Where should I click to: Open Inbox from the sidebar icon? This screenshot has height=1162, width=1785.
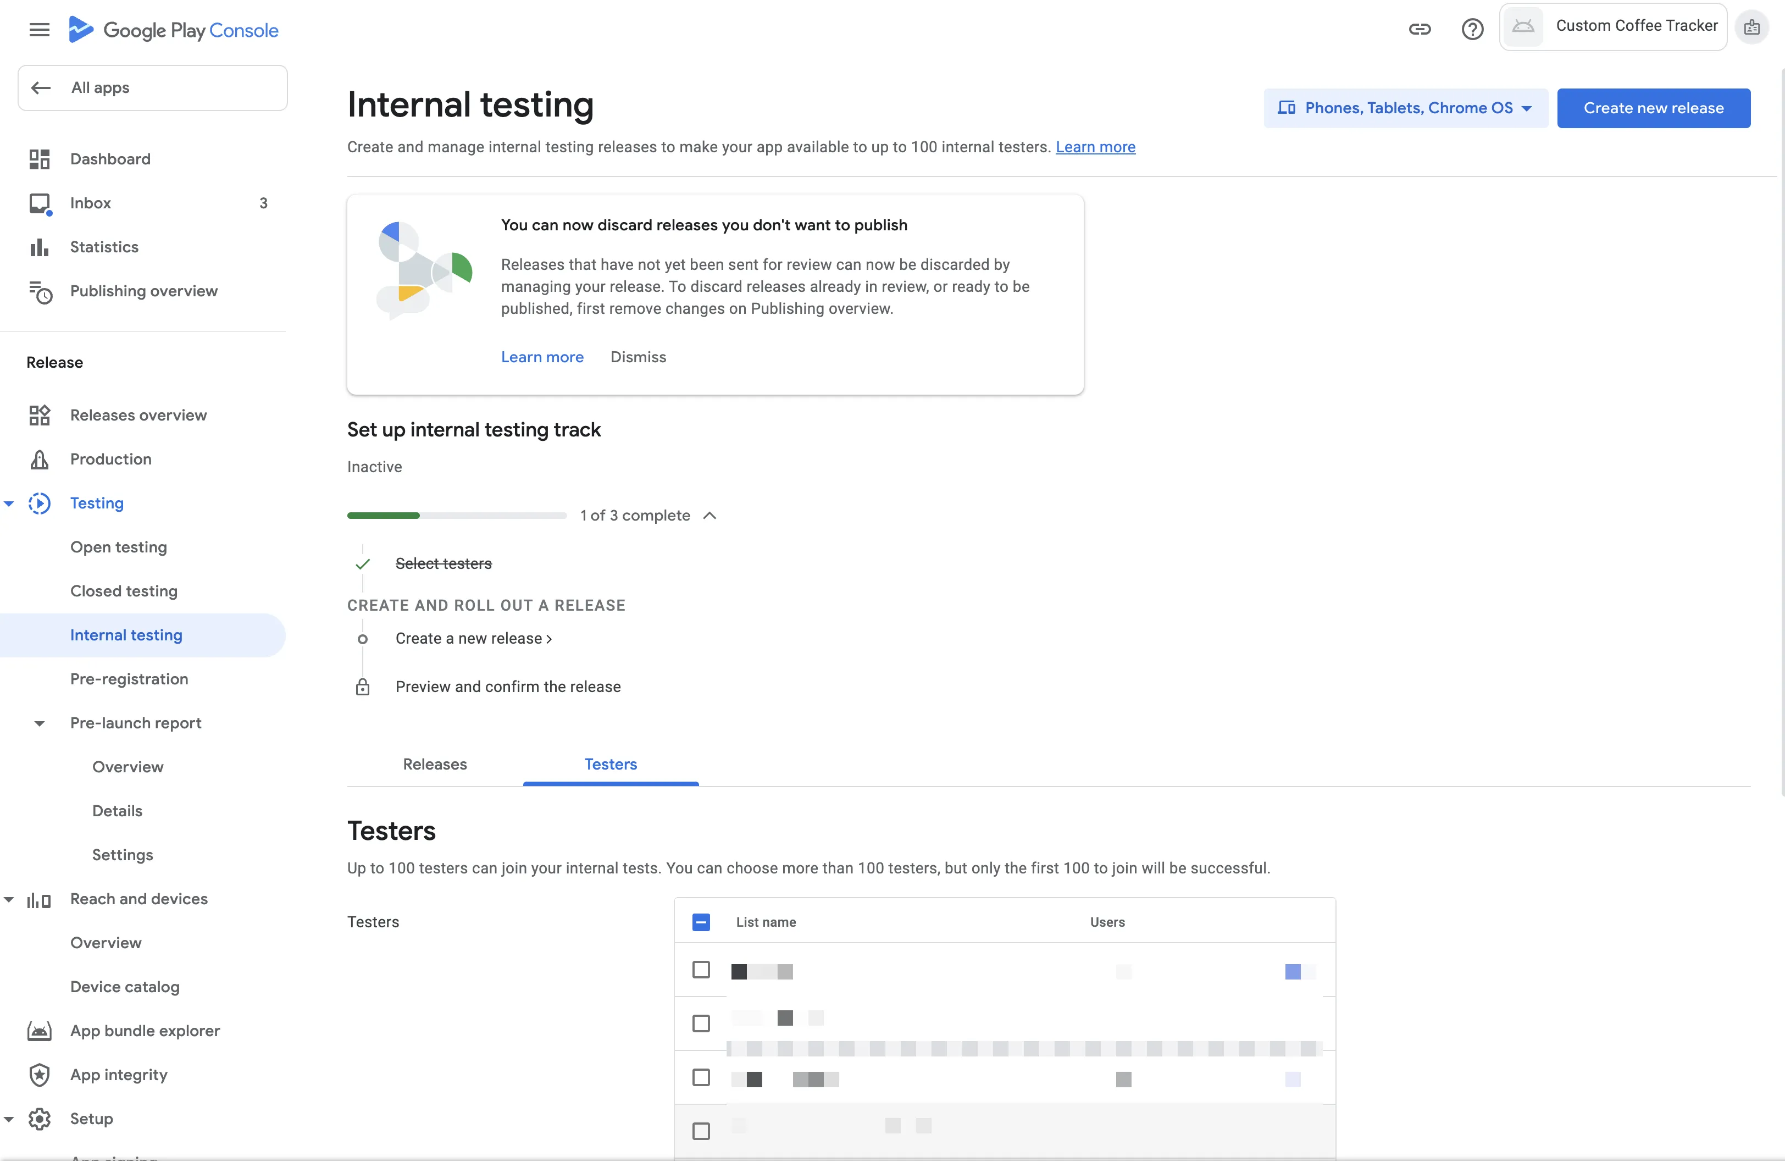click(40, 203)
